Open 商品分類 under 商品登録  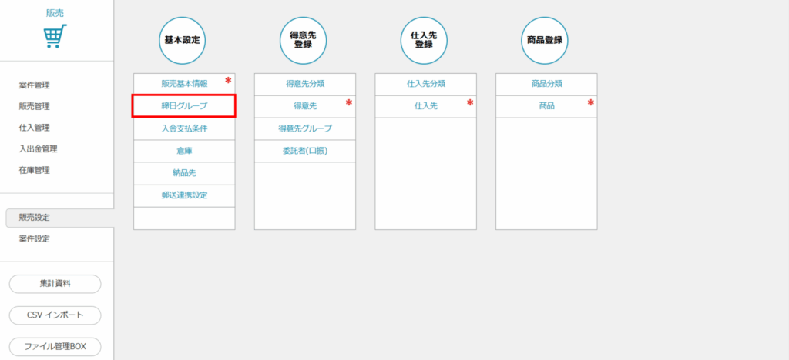[x=546, y=83]
